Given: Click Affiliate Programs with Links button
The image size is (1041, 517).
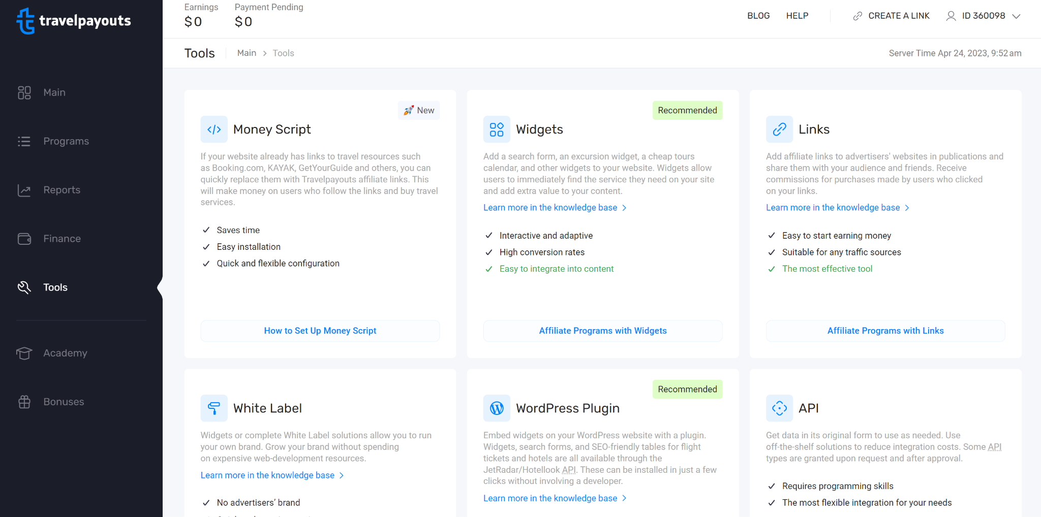Looking at the screenshot, I should (885, 331).
